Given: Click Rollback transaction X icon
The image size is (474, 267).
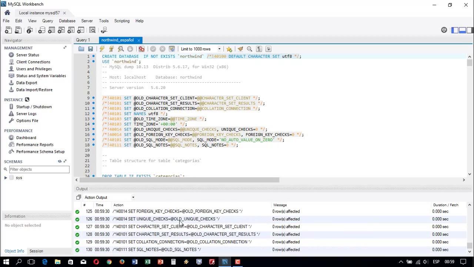Looking at the screenshot, I should click(x=162, y=49).
